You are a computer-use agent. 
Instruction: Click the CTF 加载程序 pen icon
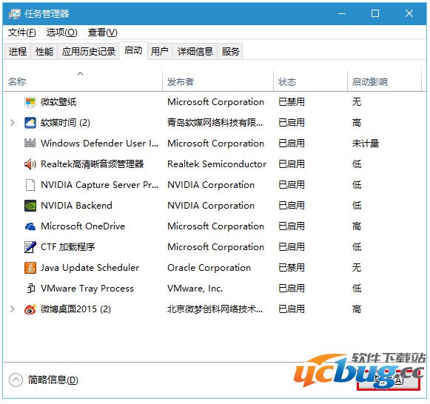pos(30,247)
